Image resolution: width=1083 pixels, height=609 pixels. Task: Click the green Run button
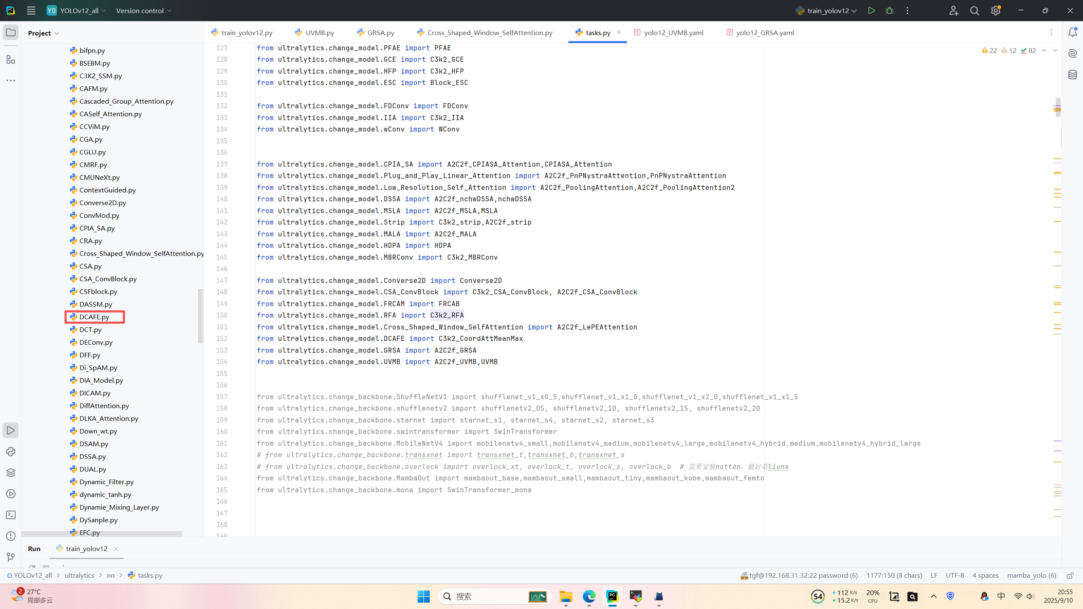(871, 11)
